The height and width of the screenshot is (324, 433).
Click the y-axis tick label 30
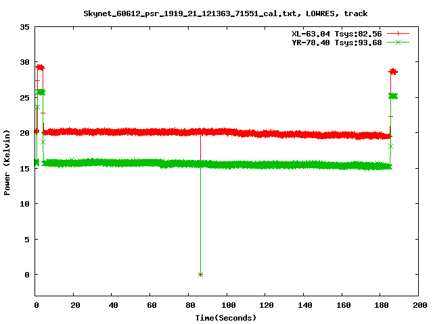24,62
